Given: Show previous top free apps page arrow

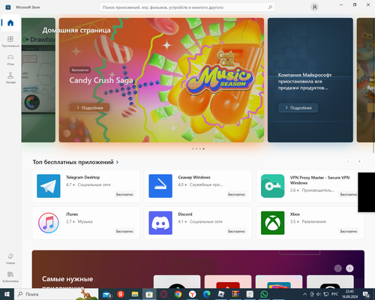Looking at the screenshot, I should click(x=348, y=161).
